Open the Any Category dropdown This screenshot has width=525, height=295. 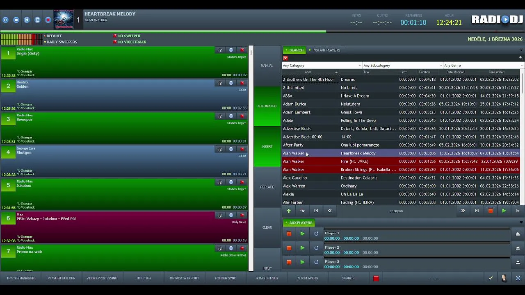[x=322, y=66]
